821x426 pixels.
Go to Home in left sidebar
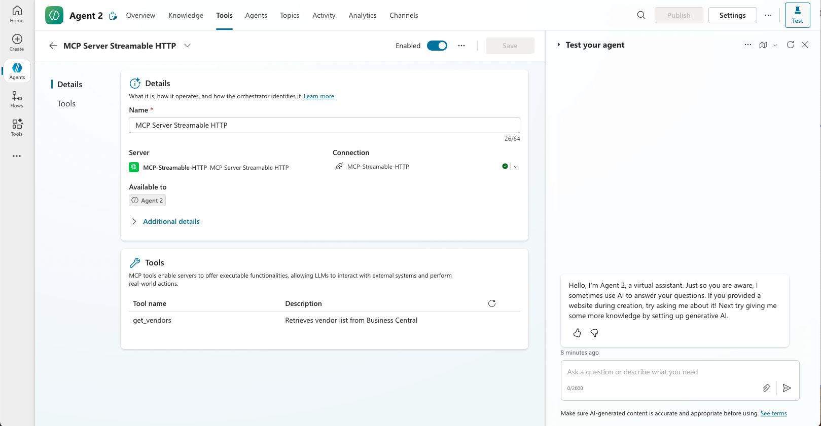point(17,14)
